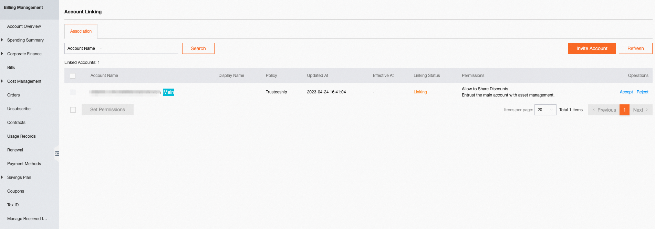This screenshot has height=229, width=655.
Task: Open the Contracts page
Action: pyautogui.click(x=16, y=123)
